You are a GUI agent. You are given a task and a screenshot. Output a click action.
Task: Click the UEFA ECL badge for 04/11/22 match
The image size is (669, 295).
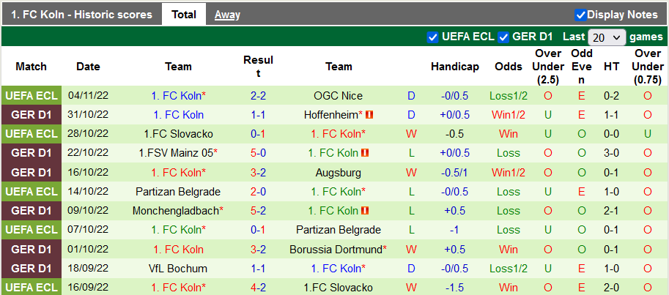click(x=31, y=96)
